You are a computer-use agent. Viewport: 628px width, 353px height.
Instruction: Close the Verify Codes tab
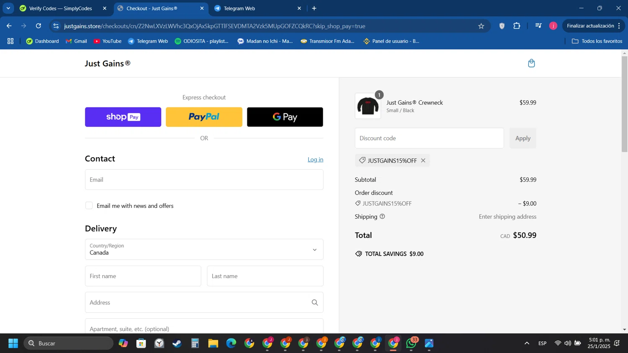point(105,8)
